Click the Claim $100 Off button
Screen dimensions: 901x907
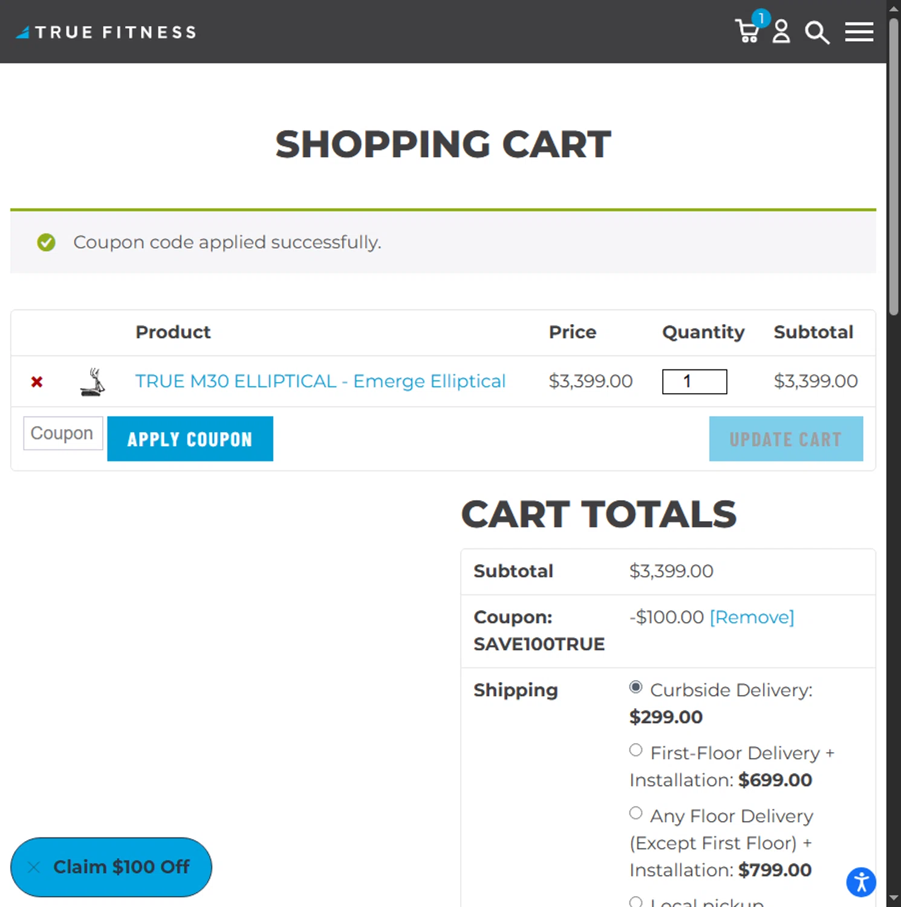point(121,867)
